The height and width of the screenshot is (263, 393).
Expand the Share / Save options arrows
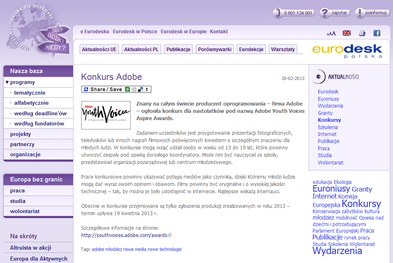click(x=147, y=89)
